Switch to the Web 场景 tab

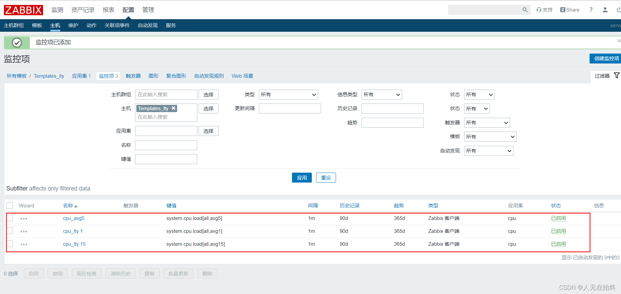tap(242, 76)
